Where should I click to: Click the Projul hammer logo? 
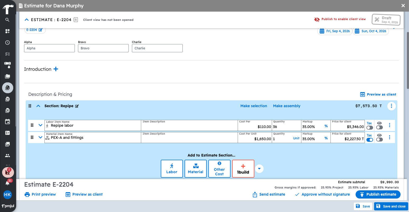[8, 10]
